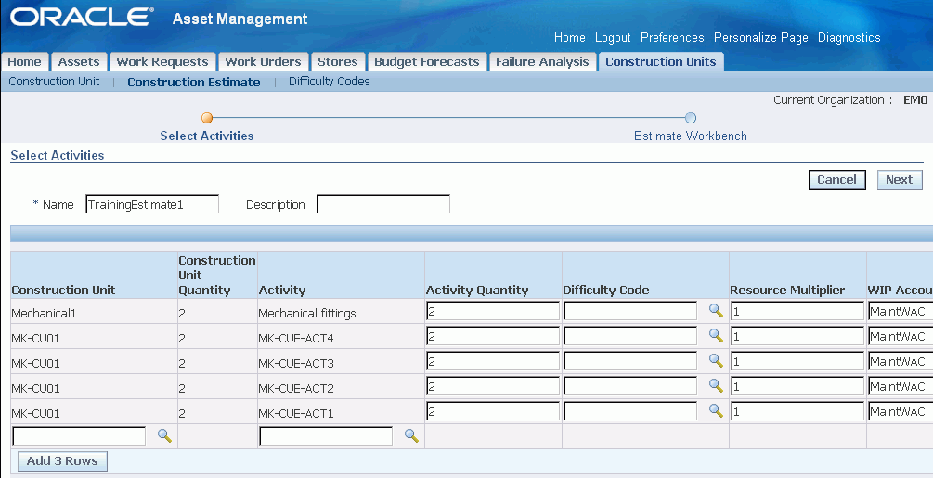Click the Cancel button

point(836,179)
